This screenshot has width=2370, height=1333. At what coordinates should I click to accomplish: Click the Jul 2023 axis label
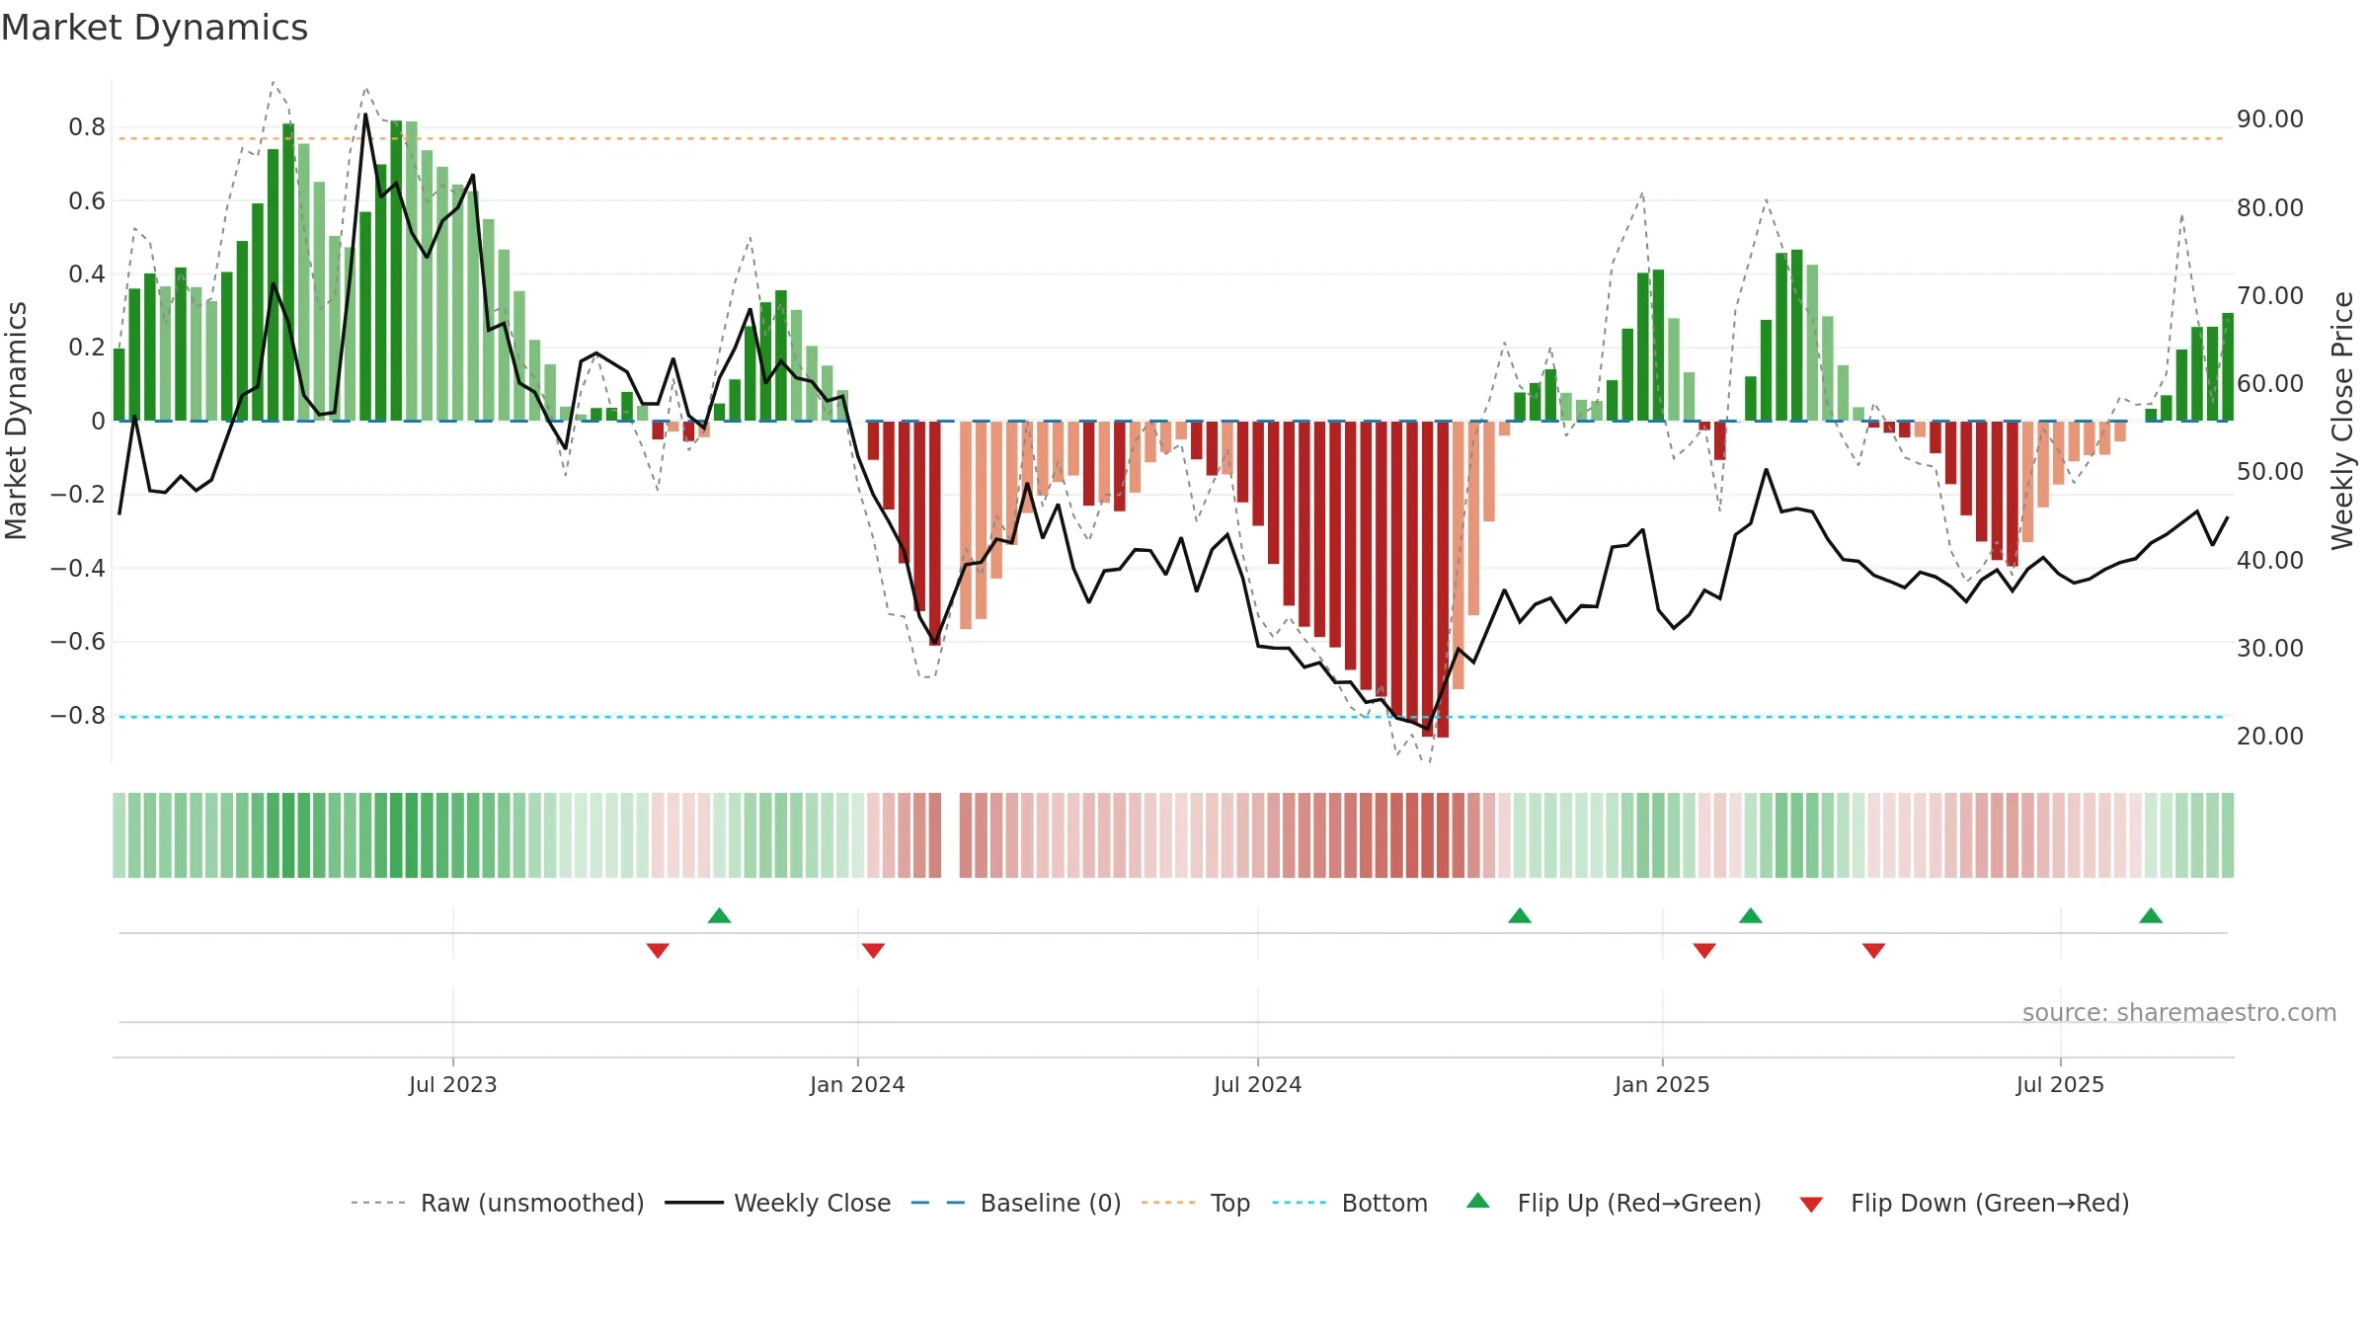click(453, 1084)
